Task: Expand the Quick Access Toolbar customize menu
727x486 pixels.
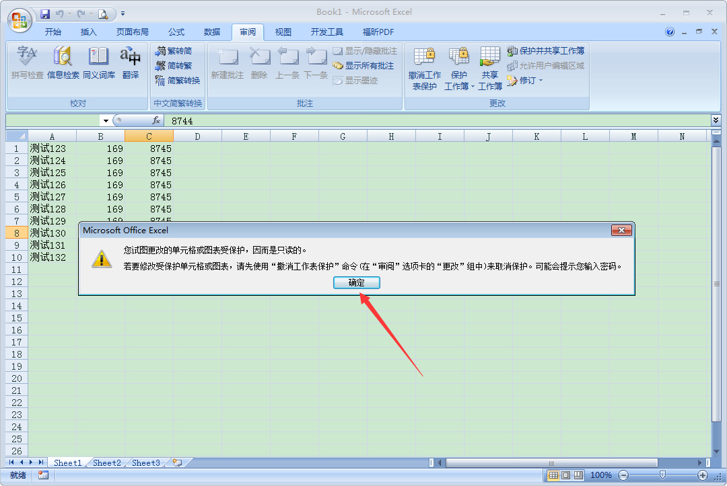Action: (x=123, y=13)
